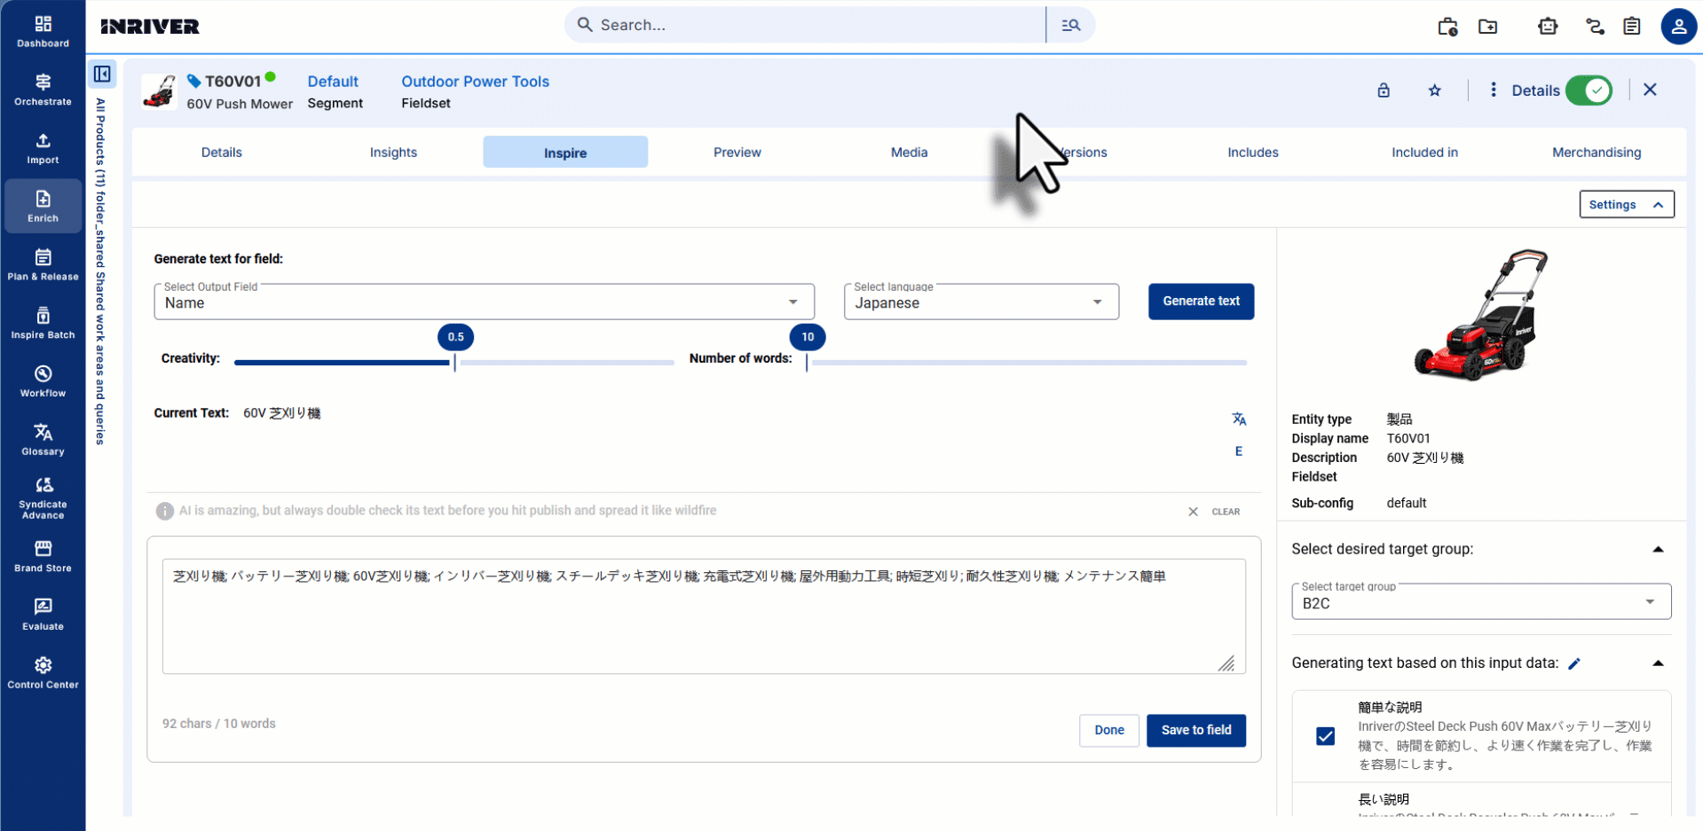Open the Select Output Field dropdown
Image resolution: width=1703 pixels, height=831 pixels.
pyautogui.click(x=485, y=302)
